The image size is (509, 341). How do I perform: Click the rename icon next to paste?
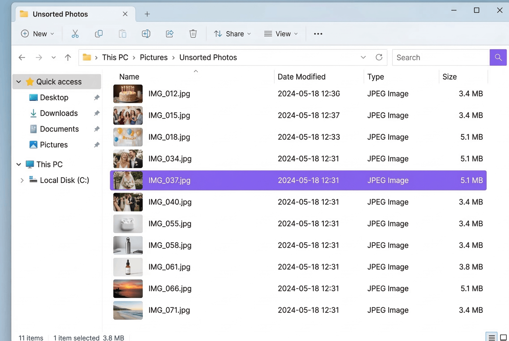click(x=146, y=34)
